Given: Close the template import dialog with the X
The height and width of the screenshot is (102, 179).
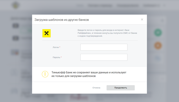Looking at the screenshot, I should (x=142, y=20).
